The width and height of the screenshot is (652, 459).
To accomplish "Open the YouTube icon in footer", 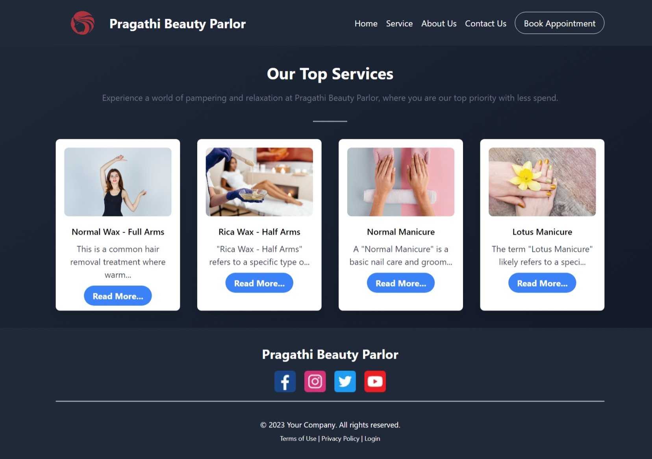I will click(x=375, y=381).
